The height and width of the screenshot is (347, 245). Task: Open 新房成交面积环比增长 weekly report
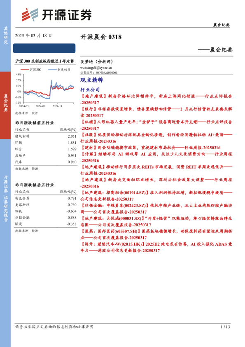[156, 183]
